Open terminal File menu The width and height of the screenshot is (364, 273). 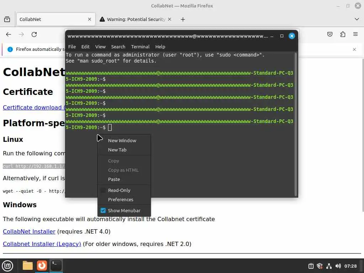[72, 47]
